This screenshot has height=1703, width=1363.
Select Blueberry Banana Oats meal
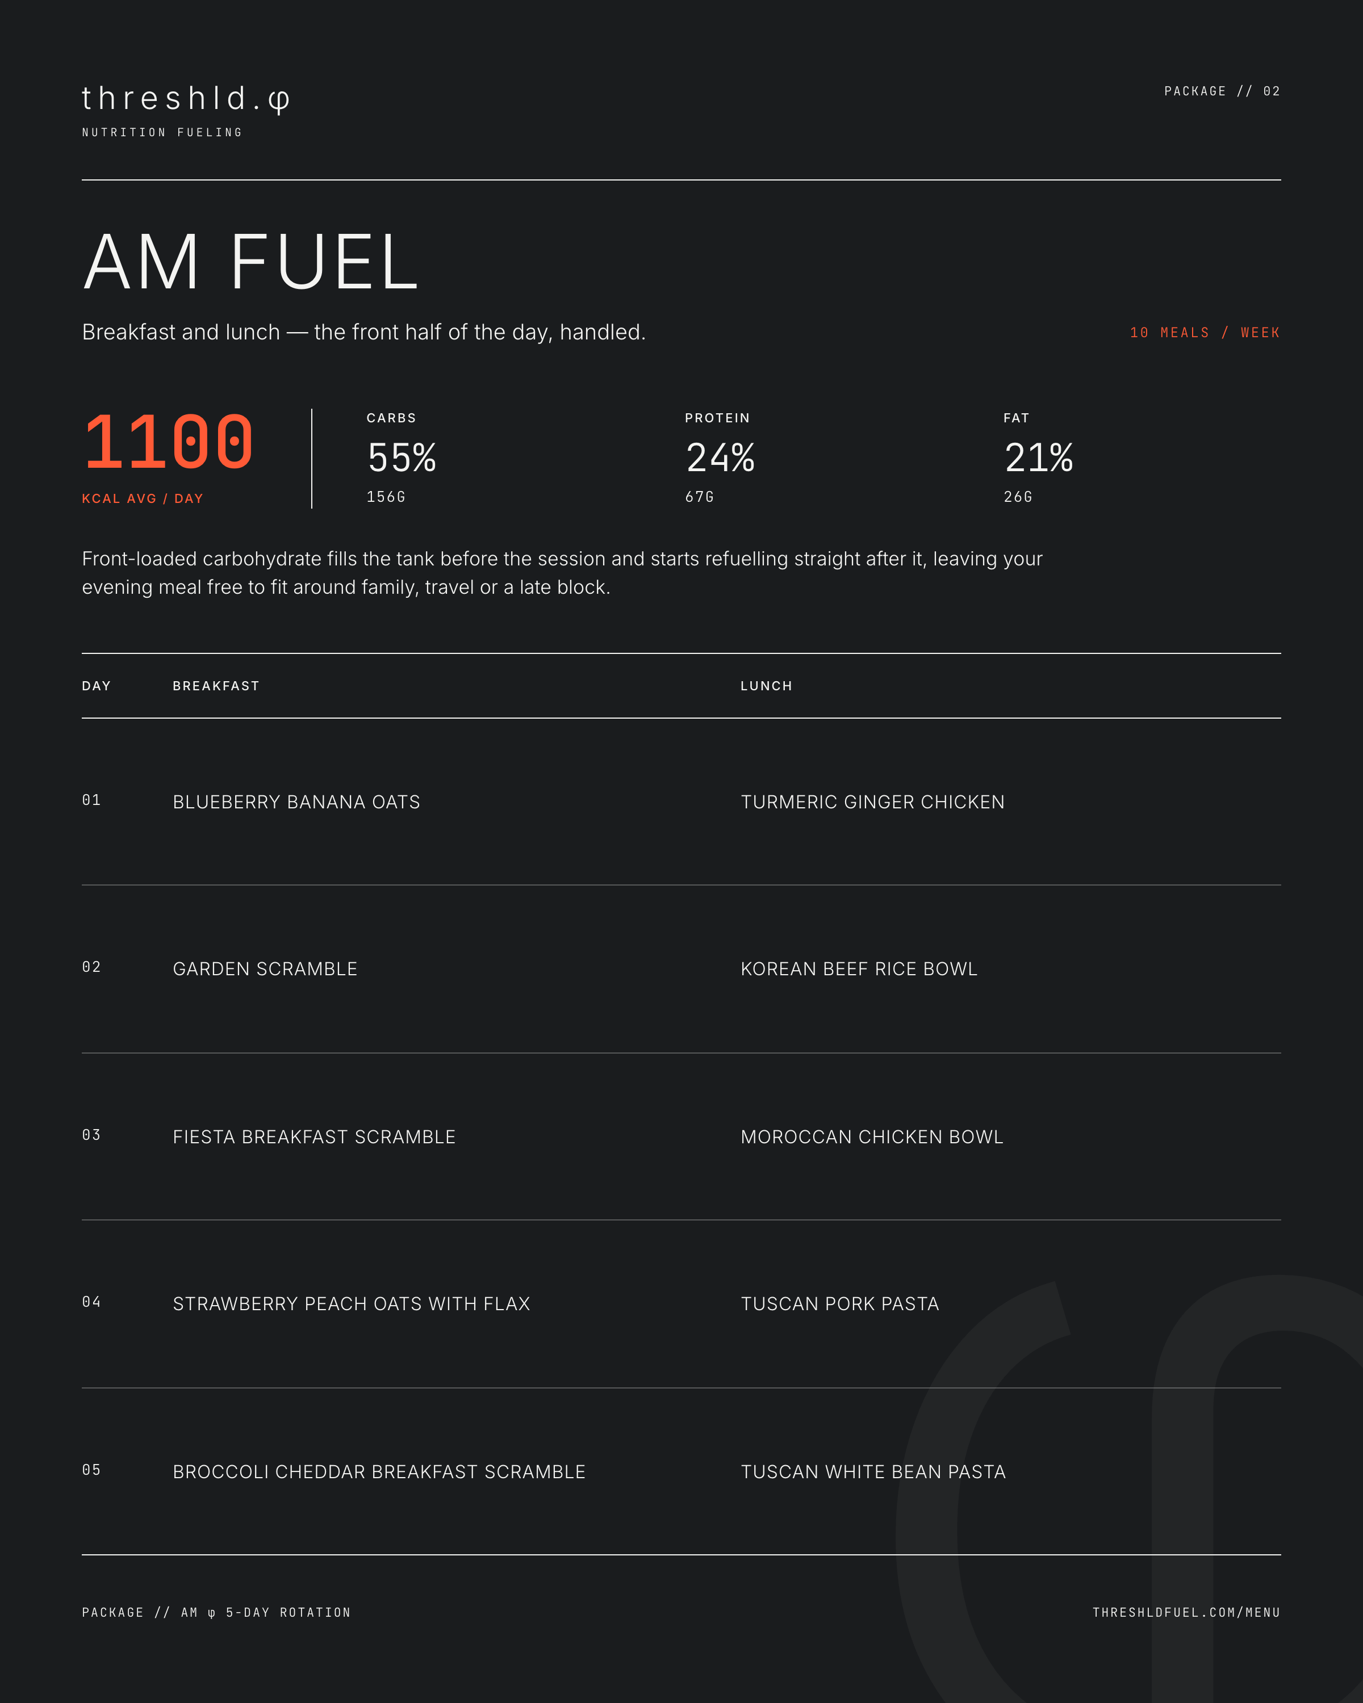click(296, 802)
